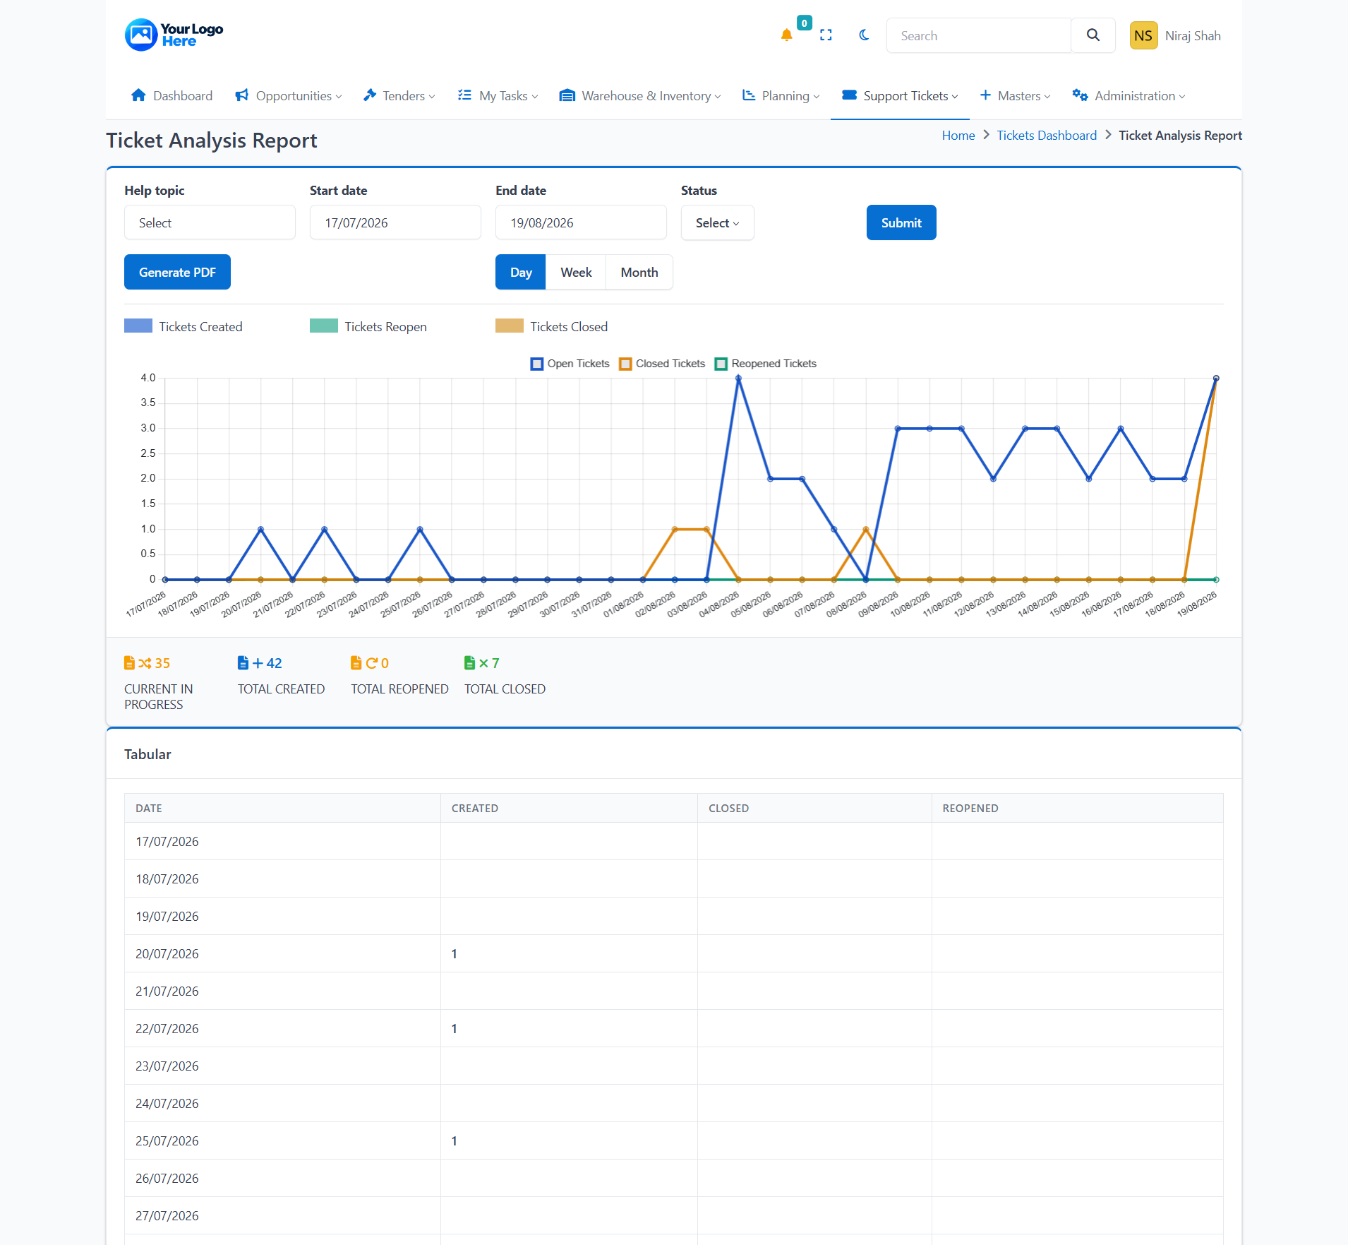Open the Help topic Select dropdown
The height and width of the screenshot is (1245, 1348).
tap(210, 222)
